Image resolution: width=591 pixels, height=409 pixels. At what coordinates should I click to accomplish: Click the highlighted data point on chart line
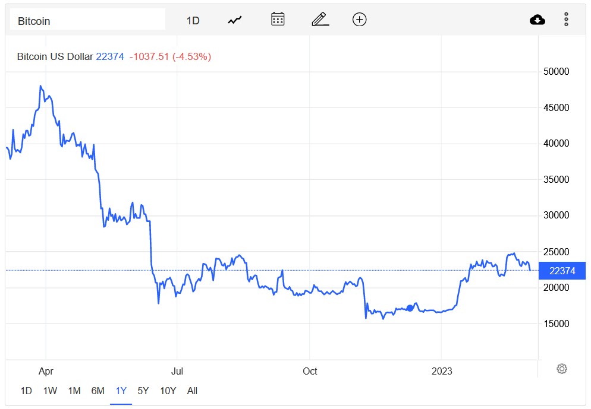click(410, 308)
